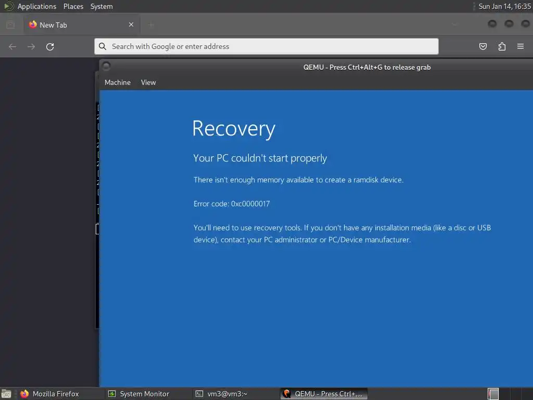Open the System menu
The width and height of the screenshot is (533, 400).
[x=101, y=6]
